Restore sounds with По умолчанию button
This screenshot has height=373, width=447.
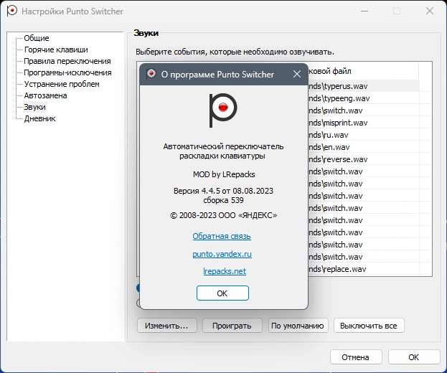[298, 326]
